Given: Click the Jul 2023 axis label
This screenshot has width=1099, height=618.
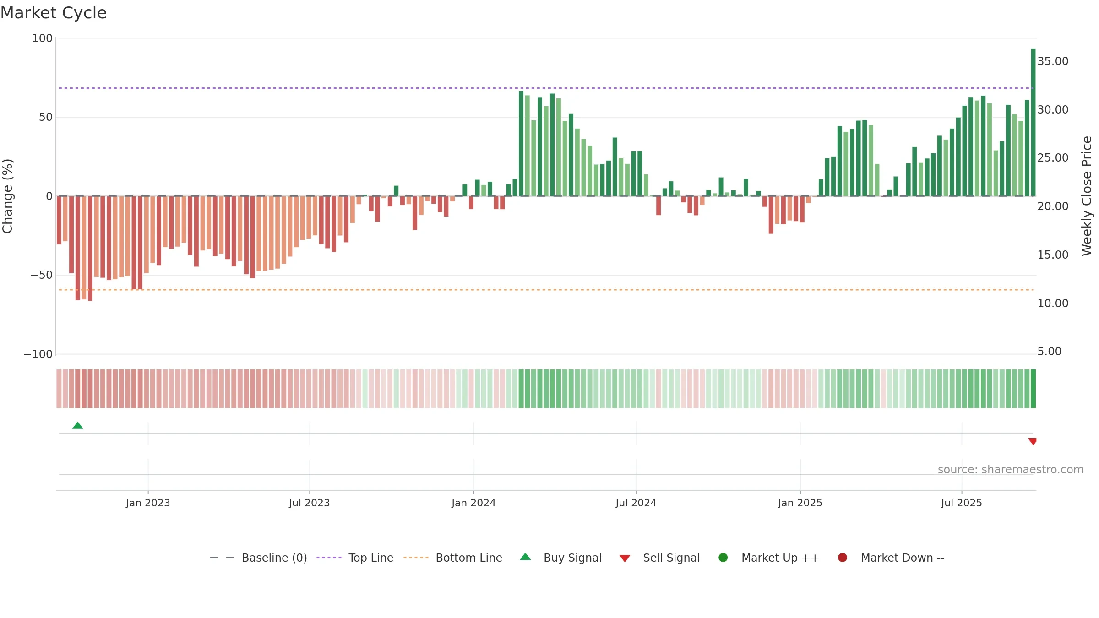Looking at the screenshot, I should click(310, 503).
